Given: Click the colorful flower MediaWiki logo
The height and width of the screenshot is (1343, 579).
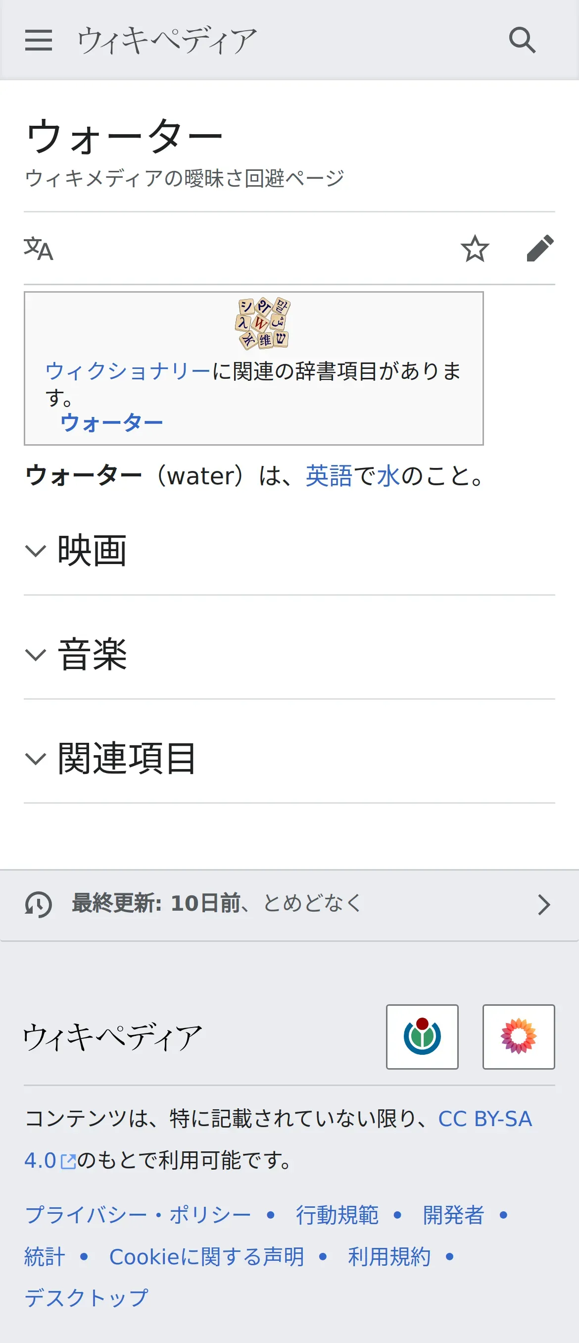Looking at the screenshot, I should point(518,1036).
